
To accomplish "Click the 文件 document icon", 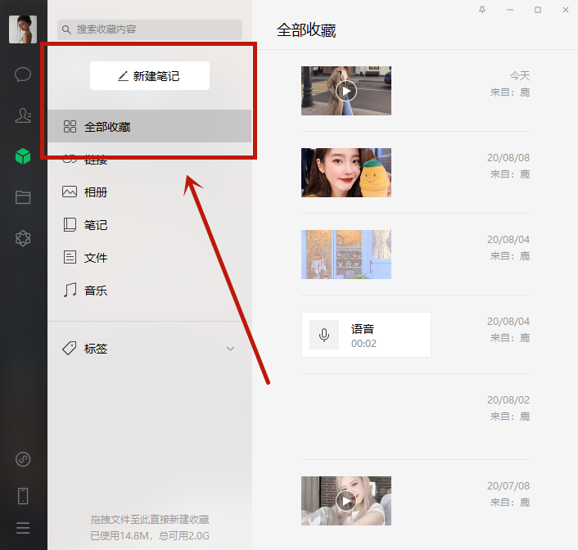I will pyautogui.click(x=70, y=257).
